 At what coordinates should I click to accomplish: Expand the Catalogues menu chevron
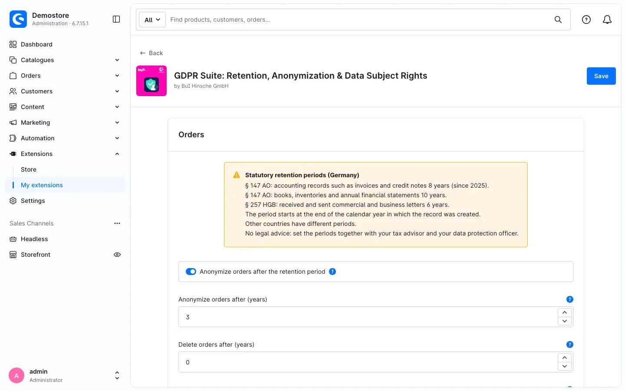coord(117,60)
